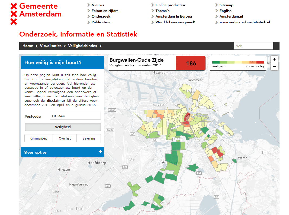Click the Onderzoek, Informatie en Statistiek heading

pos(78,34)
